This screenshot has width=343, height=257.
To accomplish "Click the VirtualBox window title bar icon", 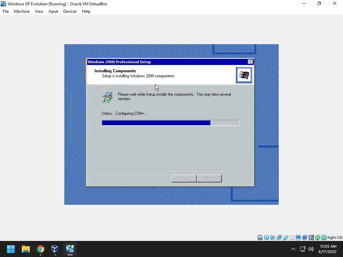I will [3, 4].
